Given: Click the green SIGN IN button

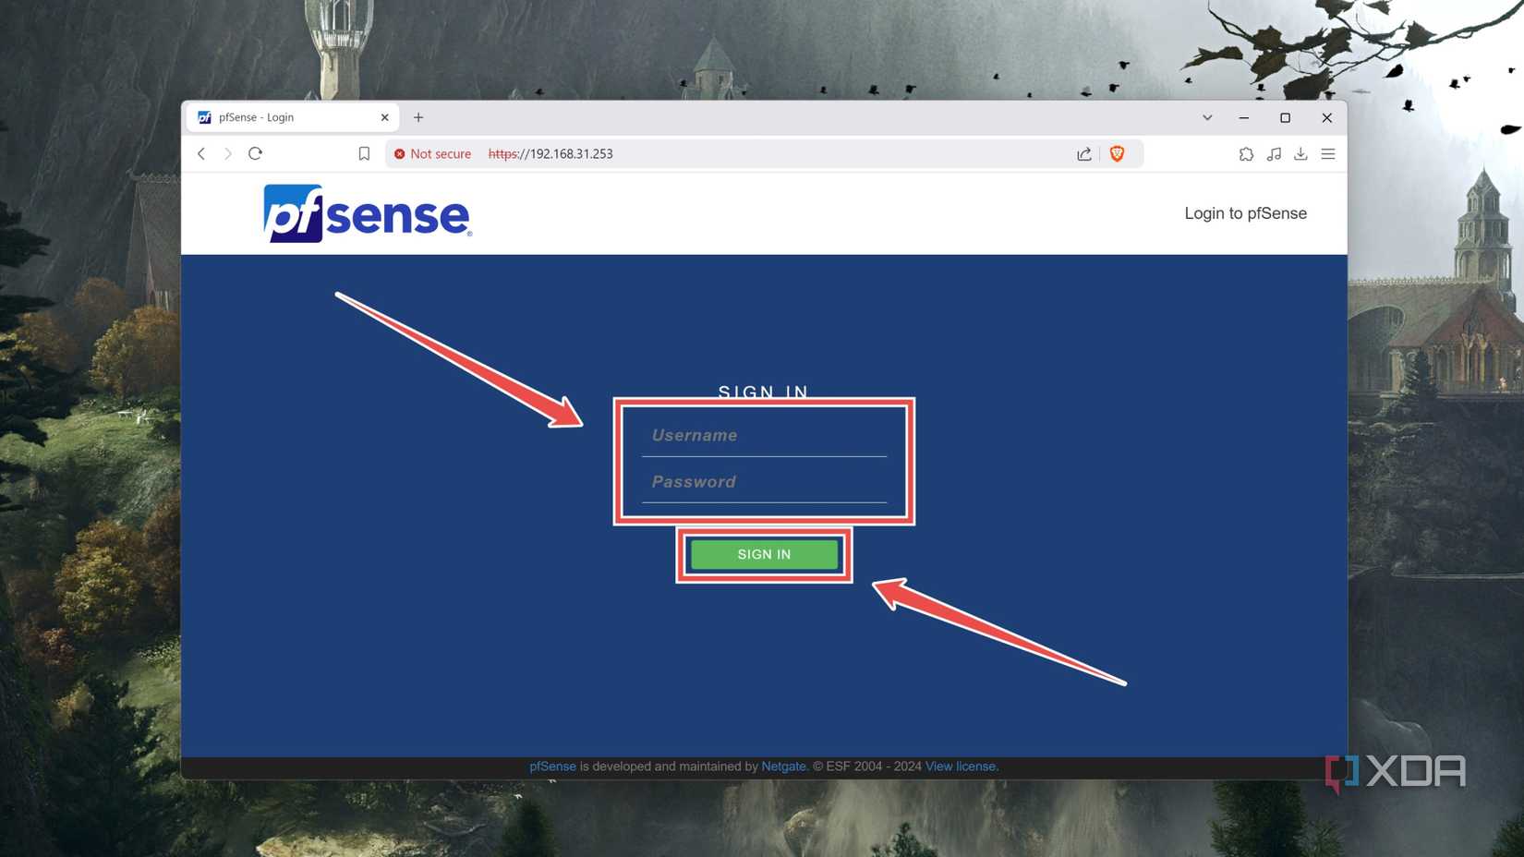Looking at the screenshot, I should (764, 554).
